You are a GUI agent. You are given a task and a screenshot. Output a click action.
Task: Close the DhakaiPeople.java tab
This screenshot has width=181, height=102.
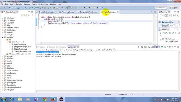(x=118, y=12)
